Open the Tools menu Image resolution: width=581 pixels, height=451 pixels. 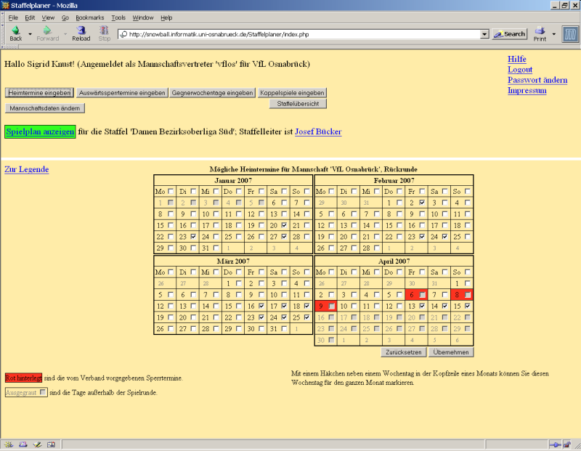click(118, 17)
